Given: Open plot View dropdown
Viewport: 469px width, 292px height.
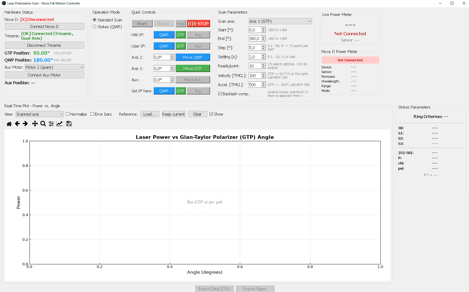Looking at the screenshot, I should click(40, 114).
